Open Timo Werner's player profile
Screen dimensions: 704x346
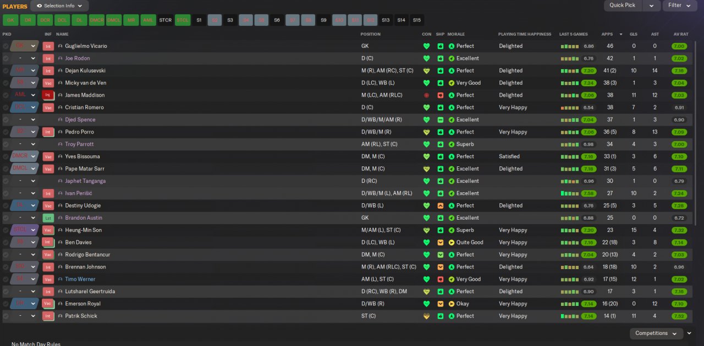click(x=80, y=279)
